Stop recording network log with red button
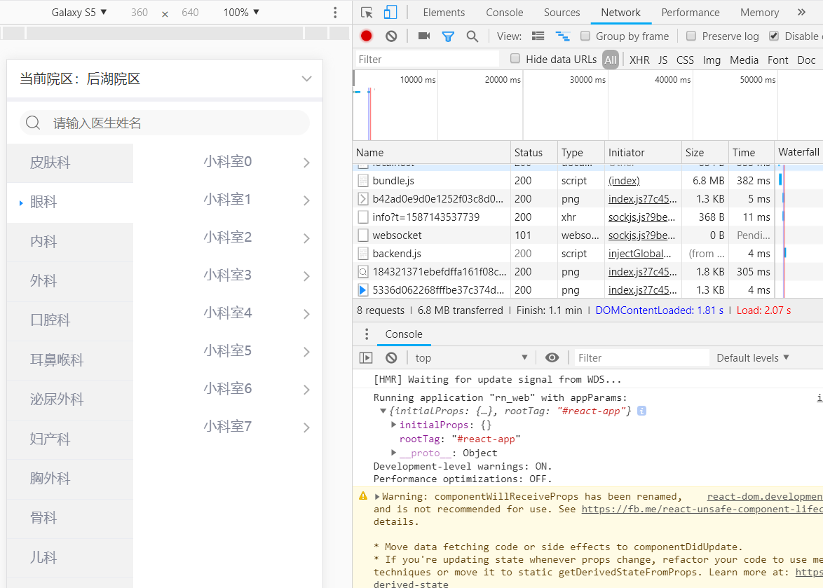823x588 pixels. click(366, 36)
